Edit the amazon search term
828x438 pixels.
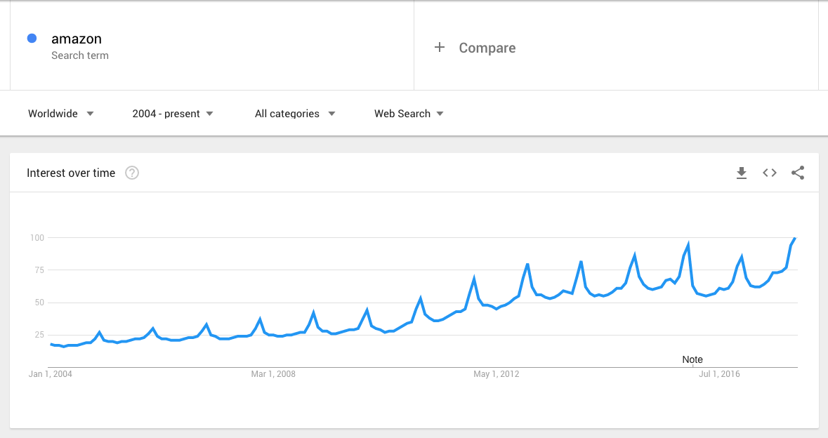pyautogui.click(x=77, y=39)
